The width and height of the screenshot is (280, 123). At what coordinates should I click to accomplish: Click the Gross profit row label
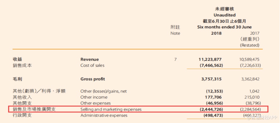(93, 79)
